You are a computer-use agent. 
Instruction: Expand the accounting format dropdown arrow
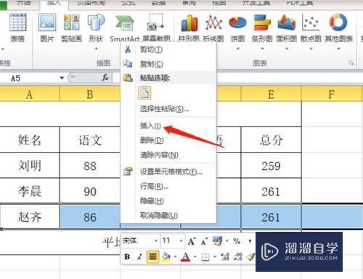[x=227, y=240]
